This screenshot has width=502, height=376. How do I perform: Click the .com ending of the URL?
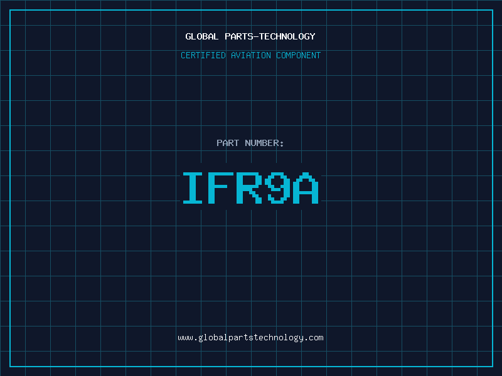tap(315, 337)
